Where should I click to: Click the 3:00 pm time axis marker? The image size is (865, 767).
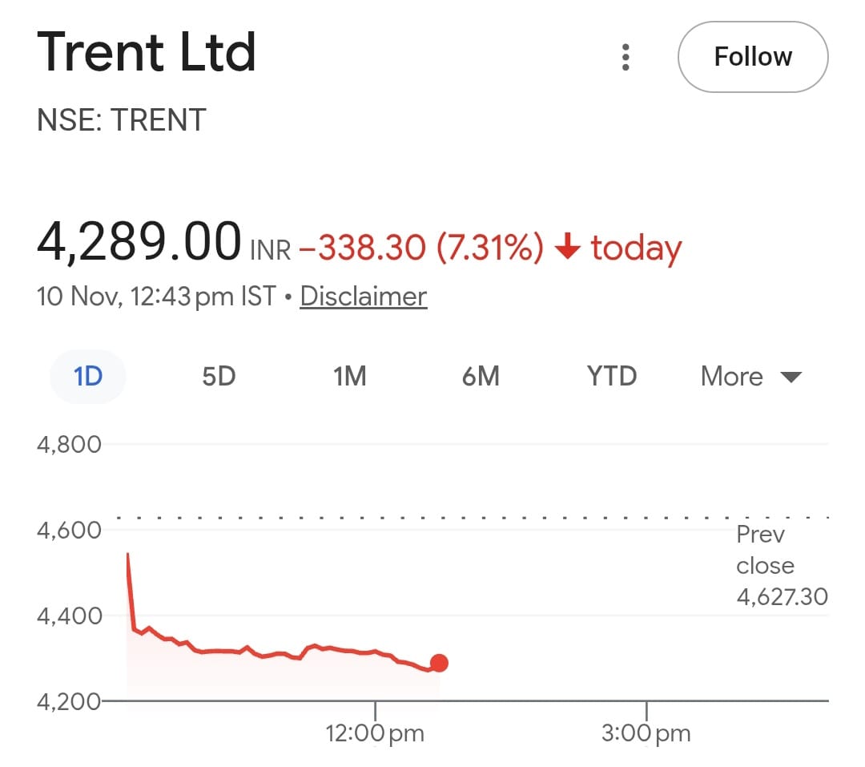point(646,733)
